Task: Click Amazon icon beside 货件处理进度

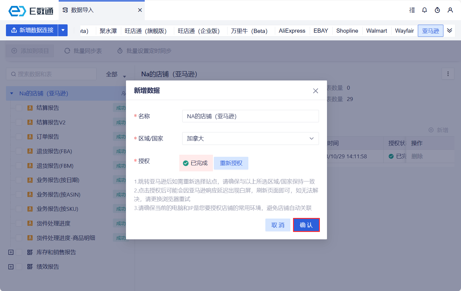Action: 30,223
